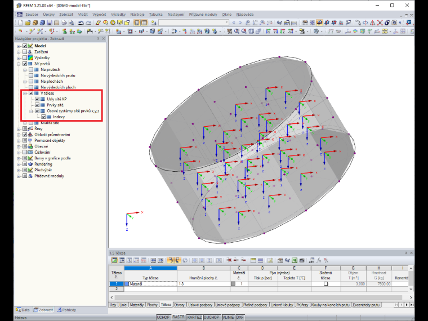The width and height of the screenshot is (428, 321).
Task: Open the Výsledky menu
Action: click(x=118, y=15)
